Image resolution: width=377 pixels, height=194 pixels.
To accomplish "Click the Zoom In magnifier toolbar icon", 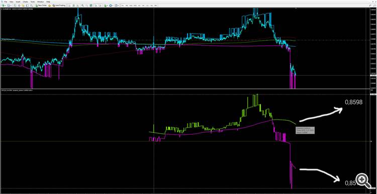I will [82, 6].
